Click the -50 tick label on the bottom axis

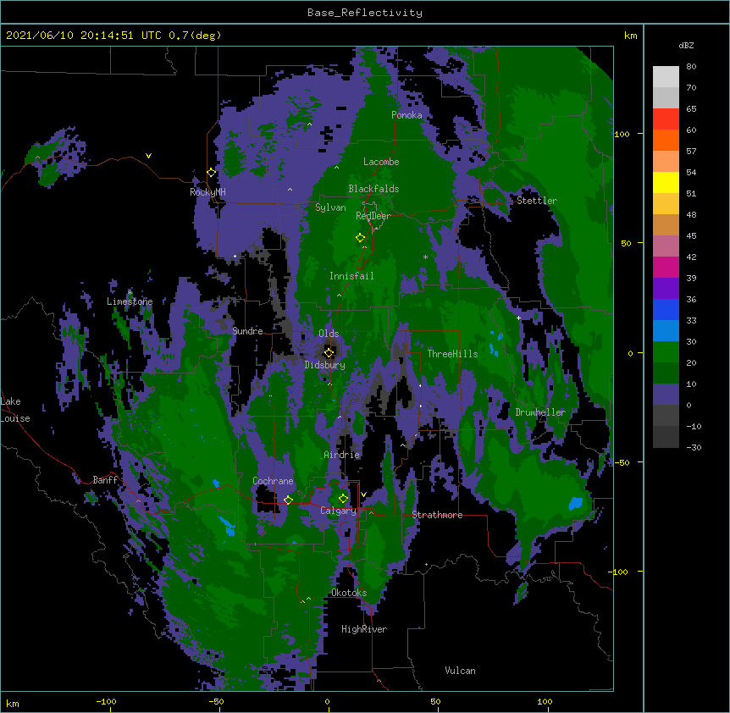coord(216,702)
